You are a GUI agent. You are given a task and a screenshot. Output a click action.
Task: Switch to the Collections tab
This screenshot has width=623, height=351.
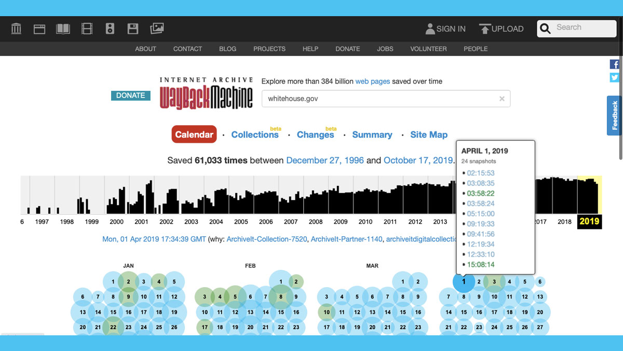pos(255,134)
